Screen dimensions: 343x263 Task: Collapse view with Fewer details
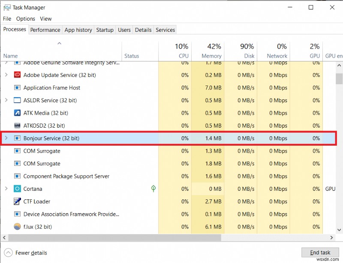click(x=25, y=252)
